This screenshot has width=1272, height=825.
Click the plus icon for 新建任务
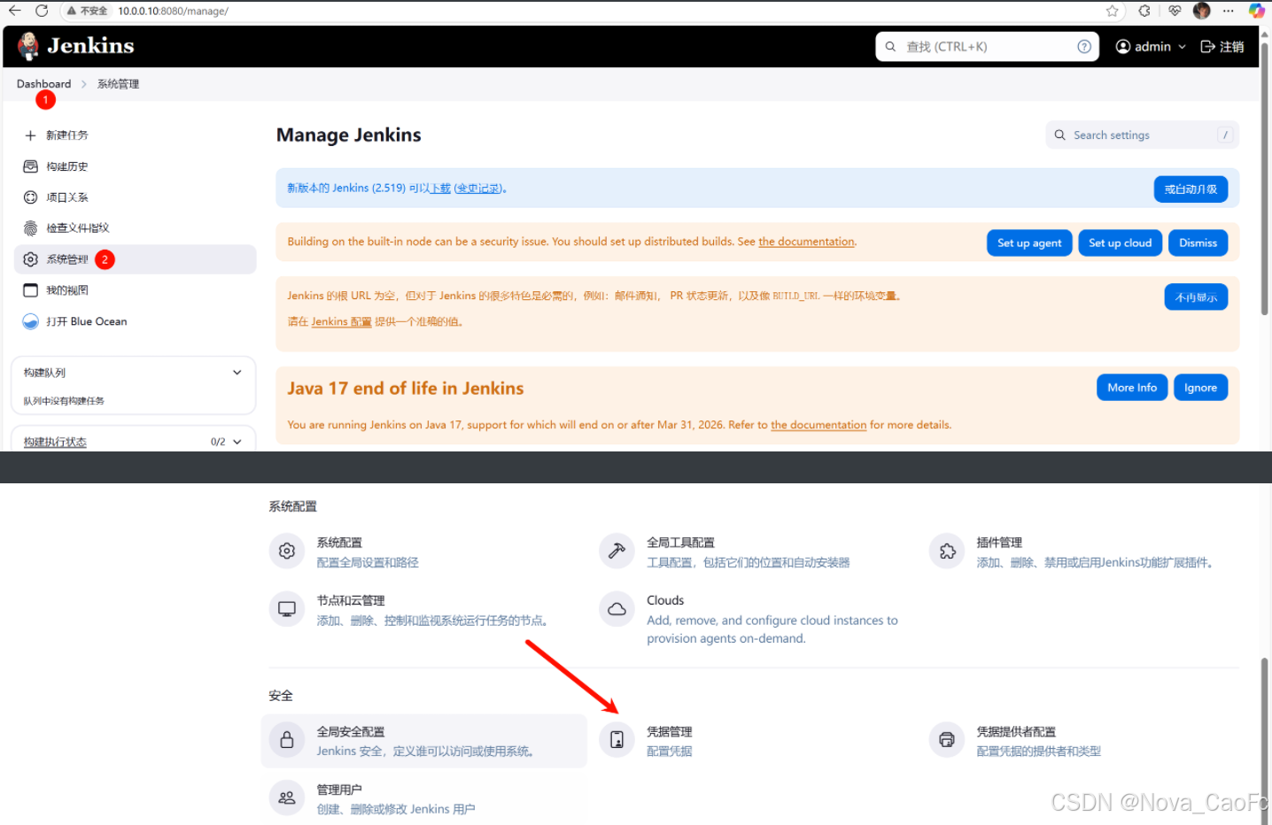[x=30, y=135]
